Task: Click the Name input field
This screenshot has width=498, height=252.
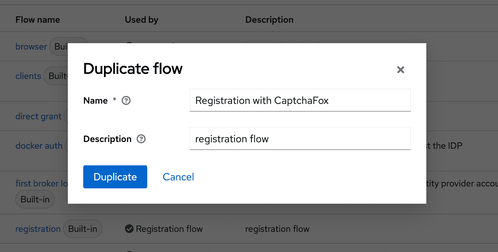Action: pyautogui.click(x=300, y=100)
